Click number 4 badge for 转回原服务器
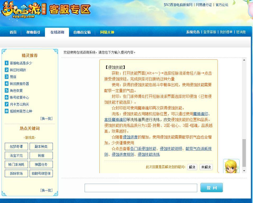The width and height of the screenshot is (253, 203). tap(6, 84)
